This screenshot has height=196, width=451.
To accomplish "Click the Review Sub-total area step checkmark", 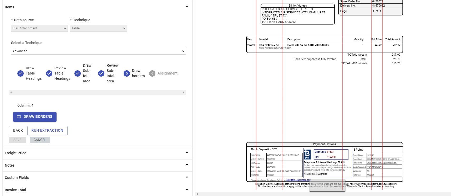I will coord(101,73).
